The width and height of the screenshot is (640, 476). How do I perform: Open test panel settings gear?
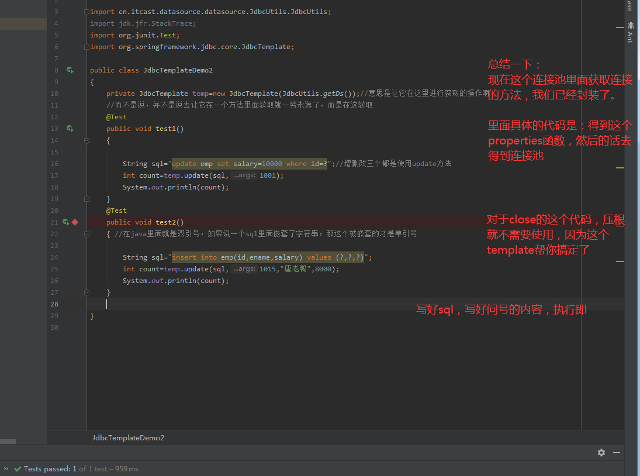coord(601,453)
